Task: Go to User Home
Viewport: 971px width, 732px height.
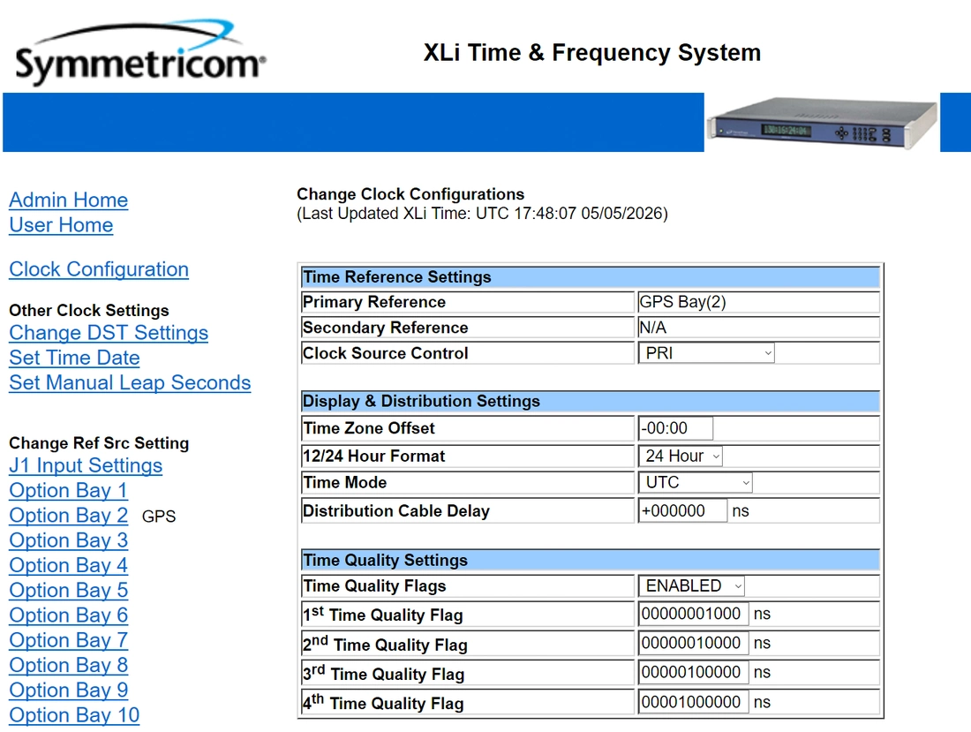Action: coord(61,225)
